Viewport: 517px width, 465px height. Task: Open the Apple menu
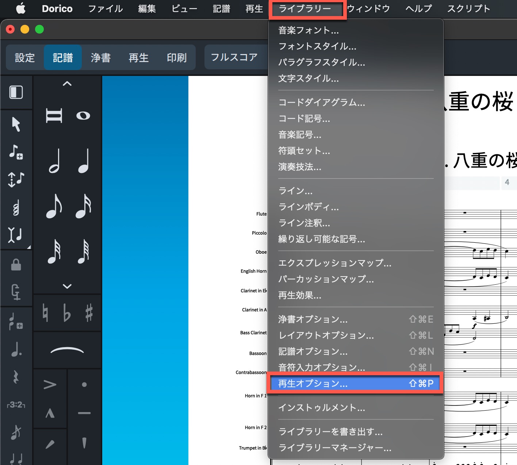pyautogui.click(x=21, y=8)
